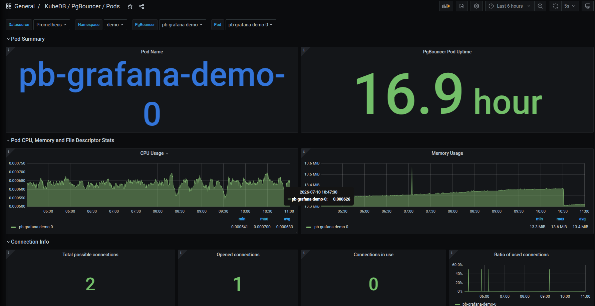Open the demo namespace dropdown

(x=115, y=25)
